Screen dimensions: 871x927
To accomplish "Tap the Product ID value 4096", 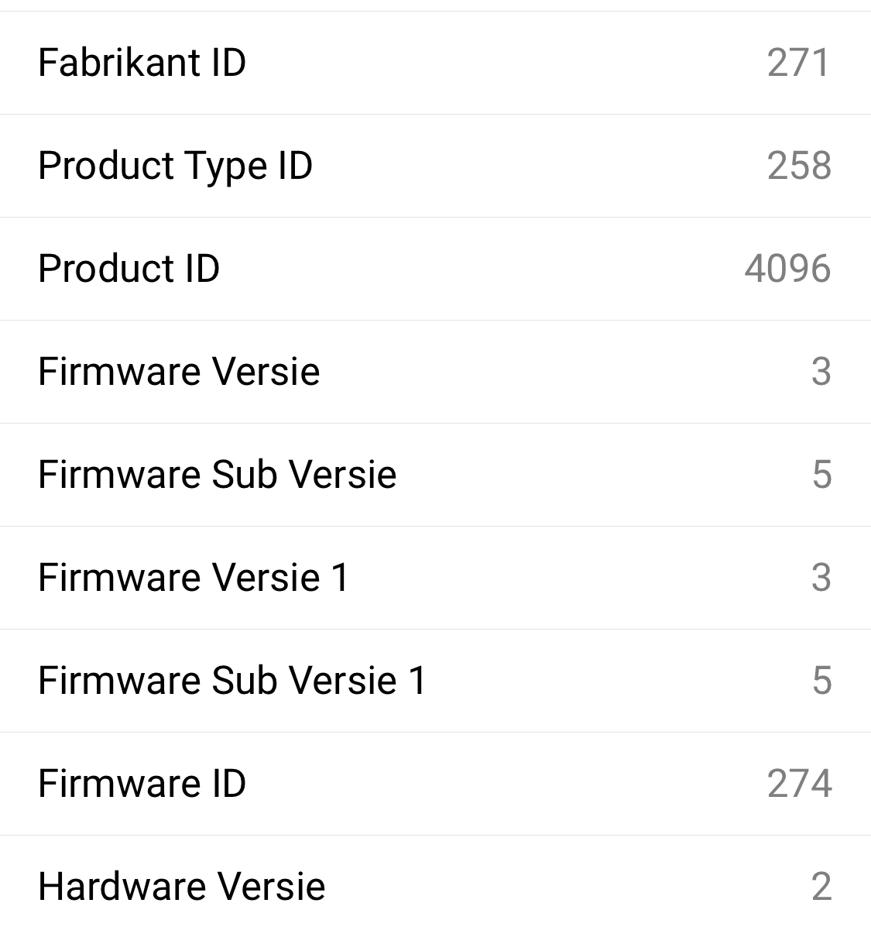I will [x=787, y=269].
